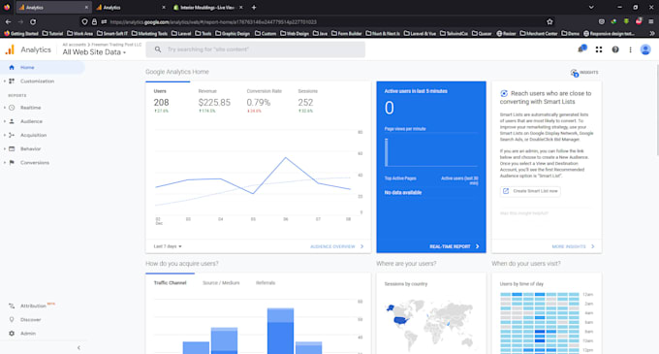659x354 pixels.
Task: Switch to Source / Medium tab
Action: [x=221, y=283]
